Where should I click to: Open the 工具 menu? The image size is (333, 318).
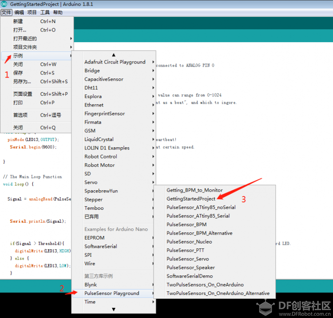click(45, 12)
